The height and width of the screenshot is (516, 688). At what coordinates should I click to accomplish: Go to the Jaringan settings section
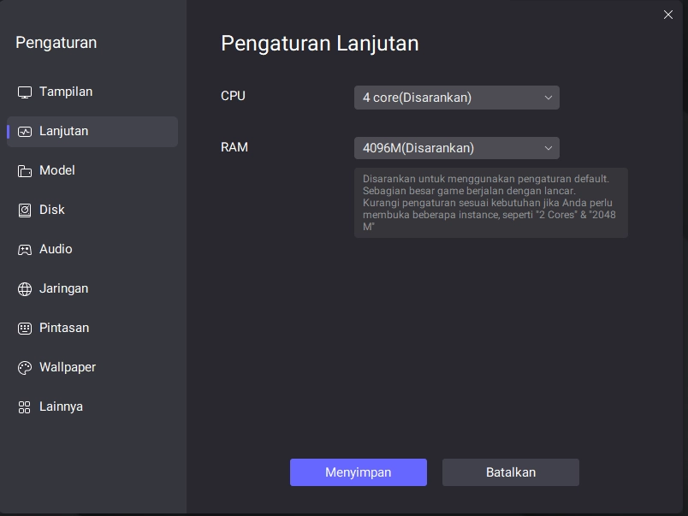[x=63, y=288]
